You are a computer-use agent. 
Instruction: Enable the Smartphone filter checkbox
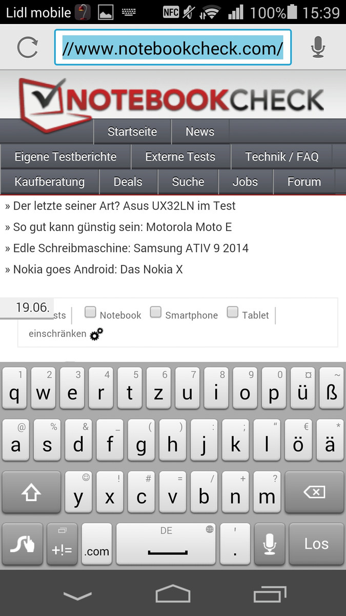tap(156, 312)
